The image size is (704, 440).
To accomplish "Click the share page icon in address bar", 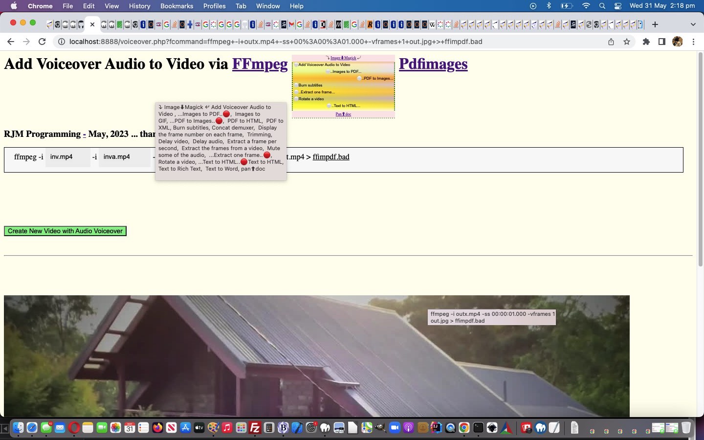I will tap(611, 42).
